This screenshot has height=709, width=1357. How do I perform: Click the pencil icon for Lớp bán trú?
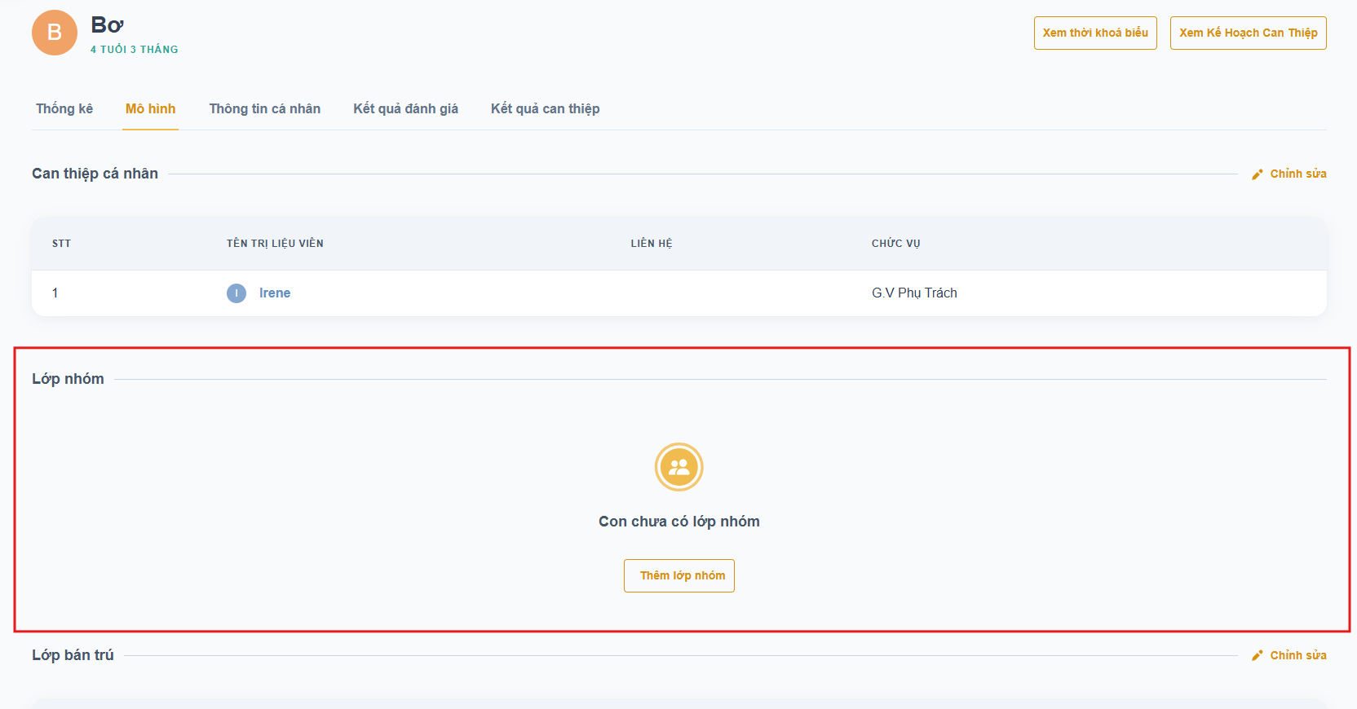(1258, 656)
